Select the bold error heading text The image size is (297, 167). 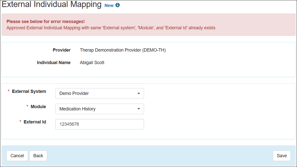coord(46,22)
